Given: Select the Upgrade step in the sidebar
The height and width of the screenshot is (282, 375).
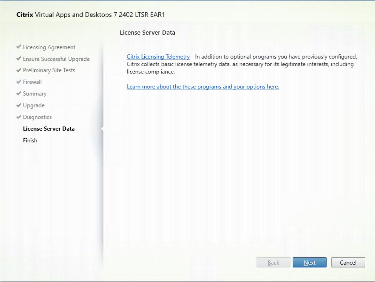Looking at the screenshot, I should tap(34, 105).
